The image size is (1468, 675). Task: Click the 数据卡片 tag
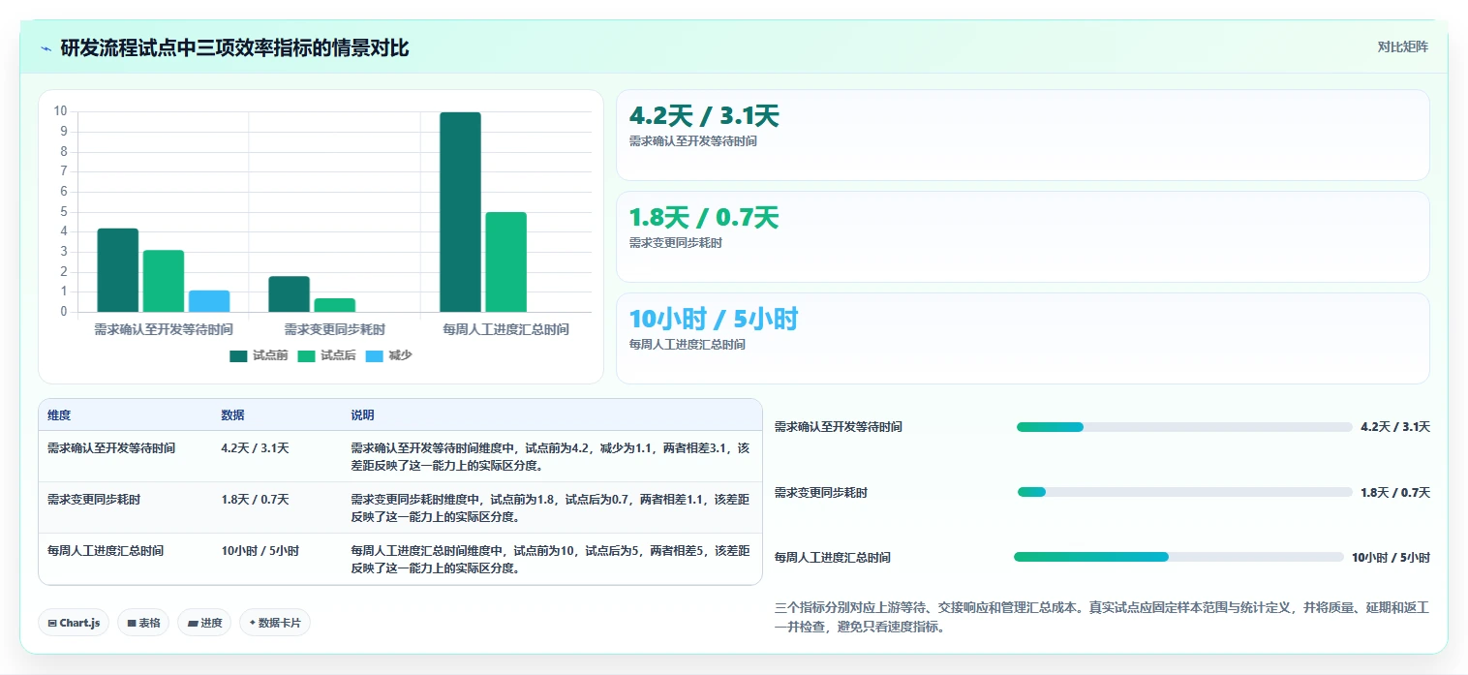tap(275, 623)
